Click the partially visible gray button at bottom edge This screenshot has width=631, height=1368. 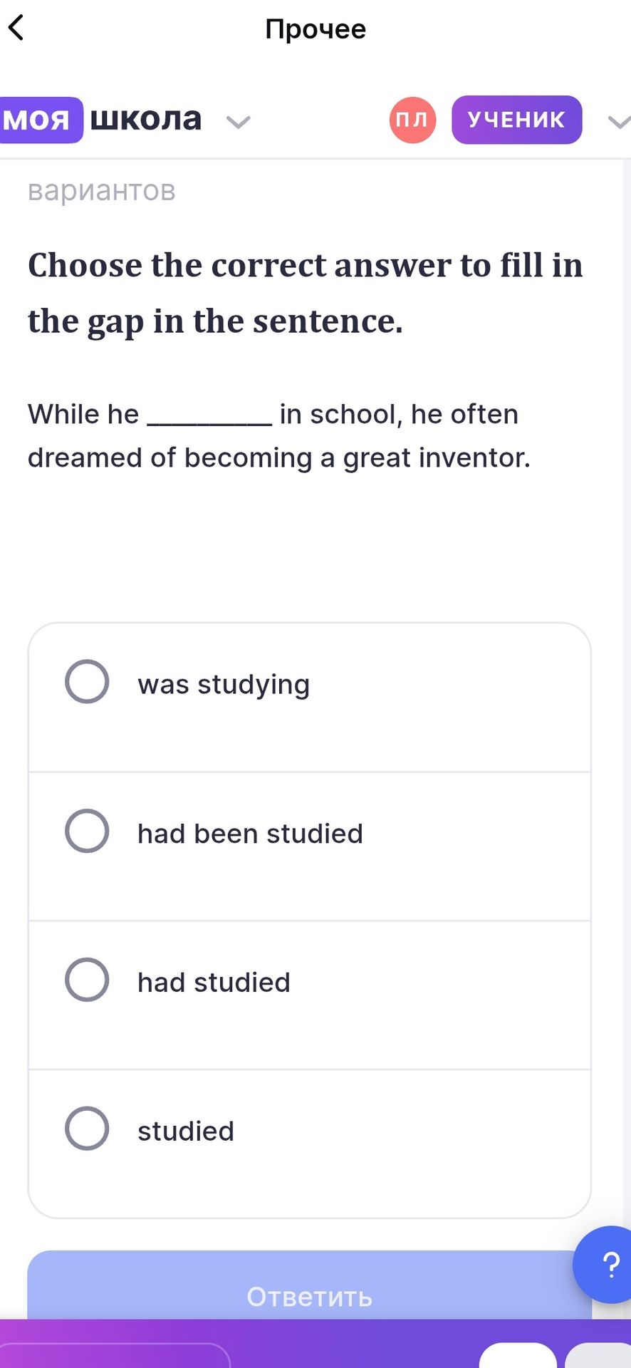pyautogui.click(x=598, y=1355)
